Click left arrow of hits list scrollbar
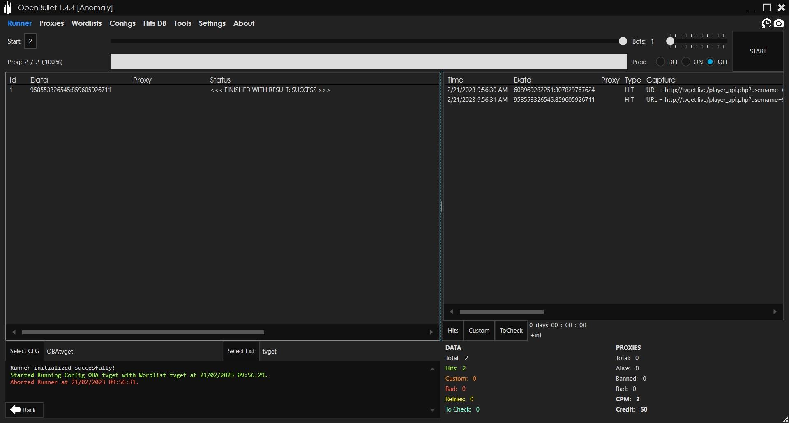 click(x=452, y=312)
